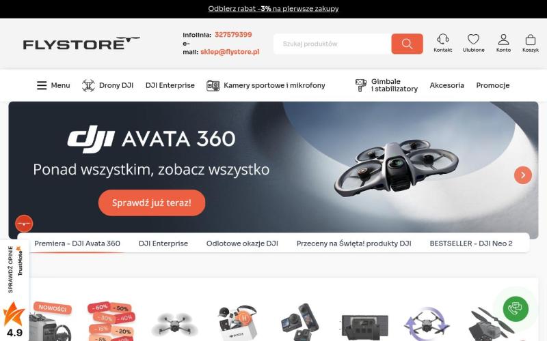547x341 pixels.
Task: Click the orange search magnifier button
Action: pos(407,44)
